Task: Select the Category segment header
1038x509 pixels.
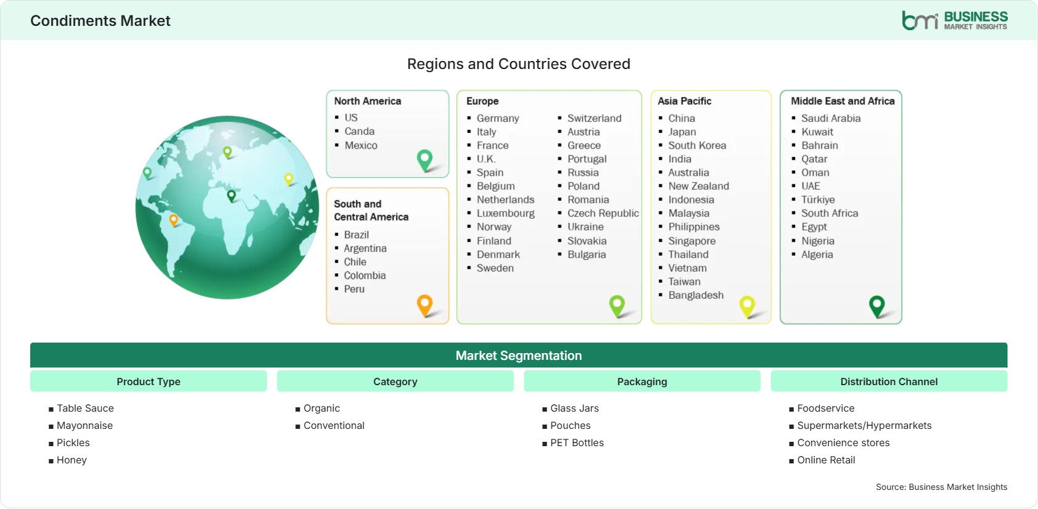Action: (395, 381)
